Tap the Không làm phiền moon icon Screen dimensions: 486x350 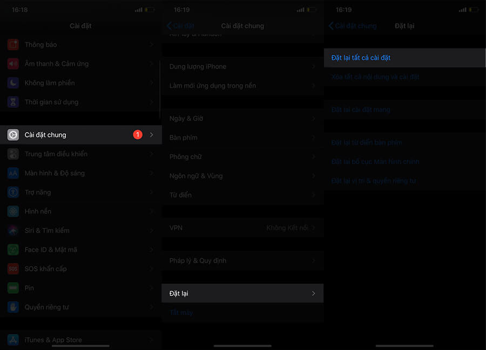[x=13, y=83]
